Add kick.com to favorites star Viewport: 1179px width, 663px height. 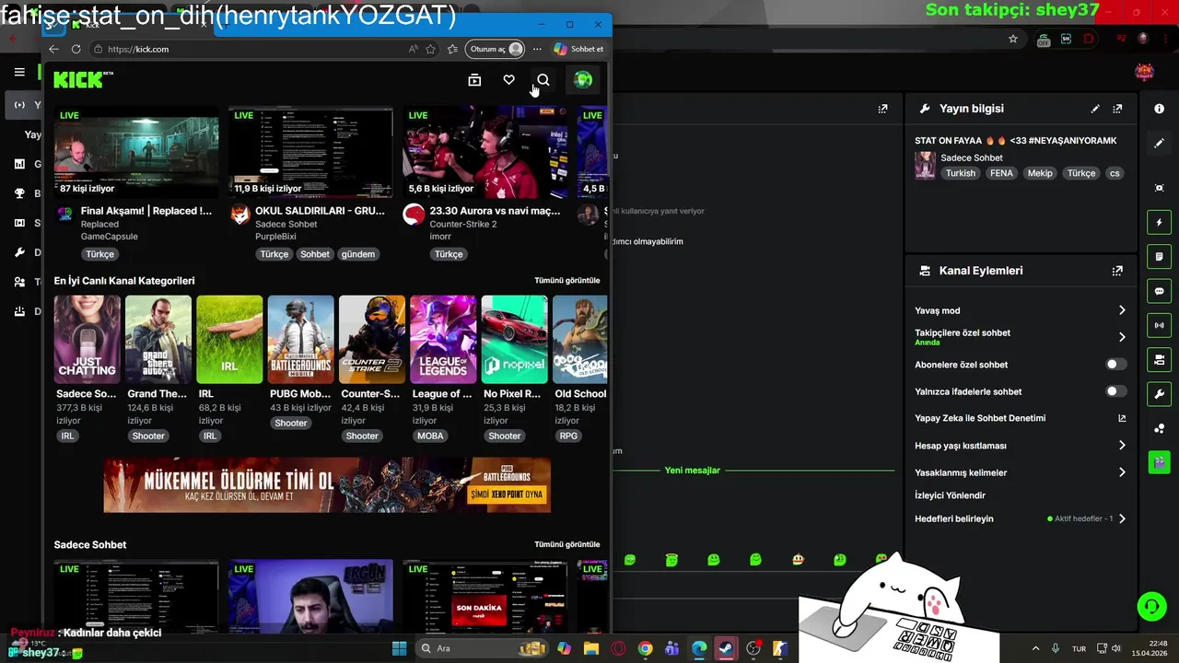[430, 49]
